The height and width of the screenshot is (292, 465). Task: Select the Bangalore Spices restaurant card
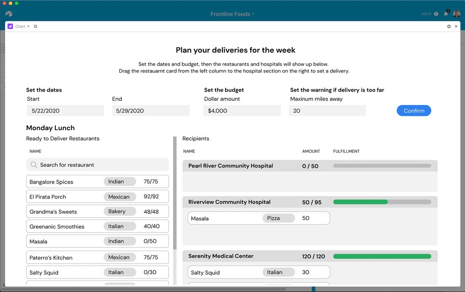coord(97,181)
